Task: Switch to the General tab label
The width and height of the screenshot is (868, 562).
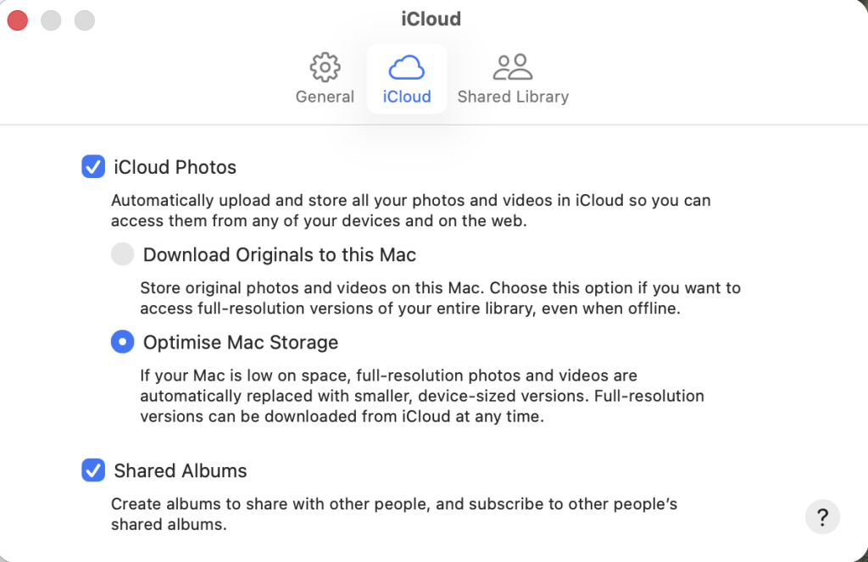Action: 325,97
